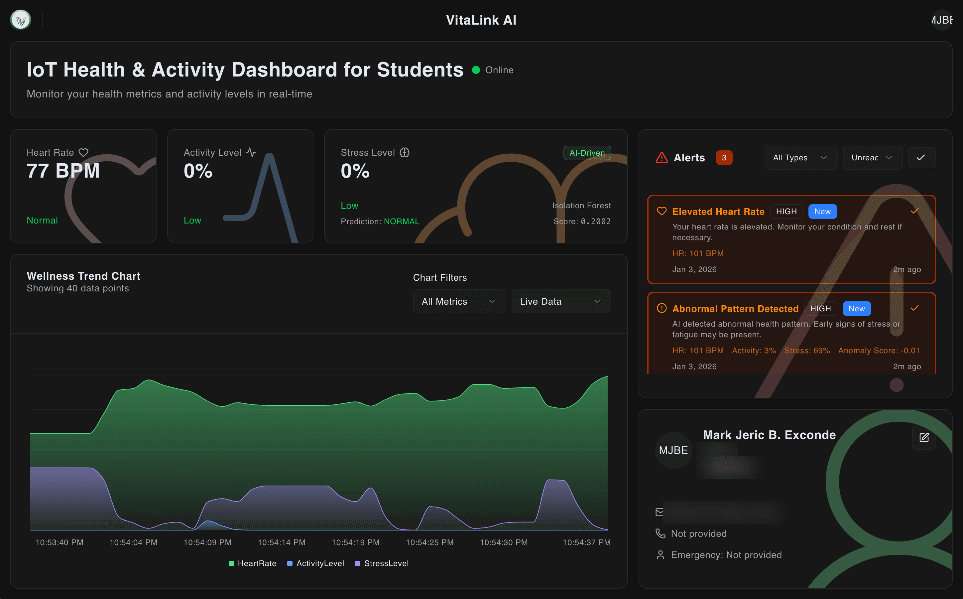Click the Wellness Trend Chart area plot
This screenshot has width=963, height=599.
click(x=319, y=450)
